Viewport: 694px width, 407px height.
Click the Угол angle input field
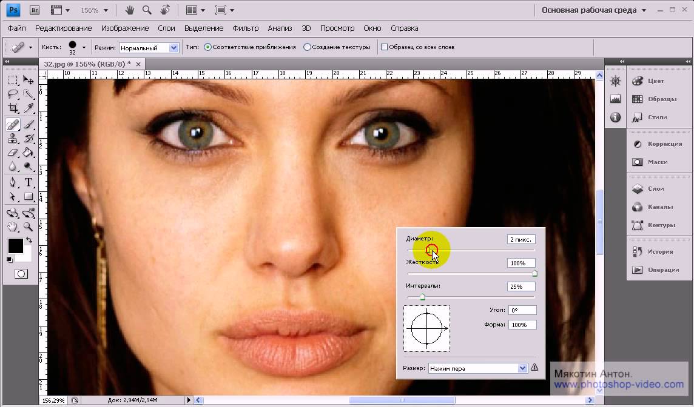pos(522,310)
